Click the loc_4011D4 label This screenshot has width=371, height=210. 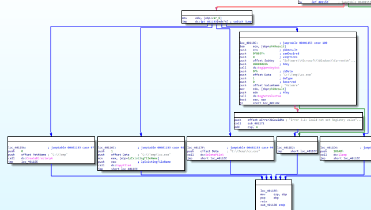[330, 148]
